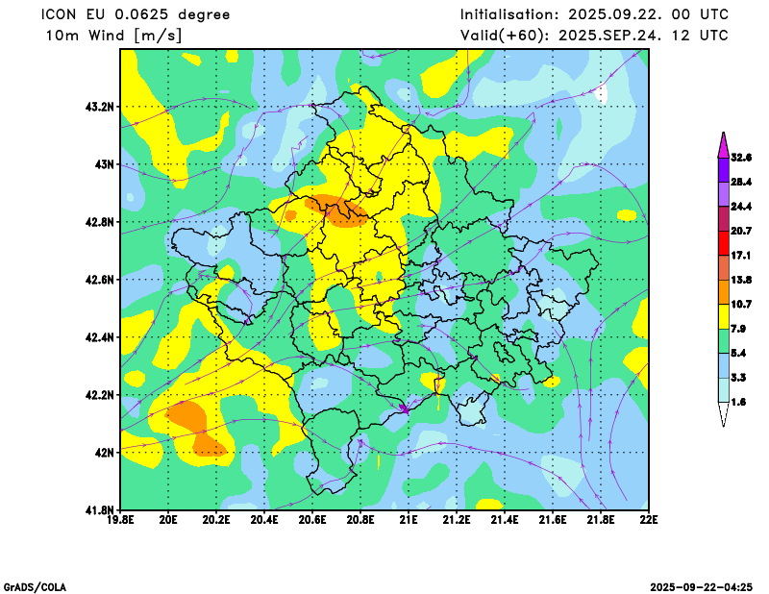769x594 pixels.
Task: Click the 21E longitude axis label
Action: (x=409, y=521)
